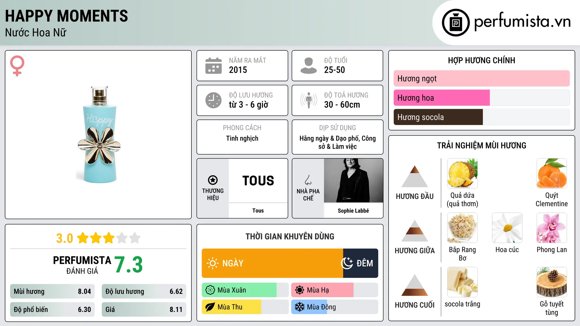This screenshot has height=326, width=580.
Task: Click the Mùa Đông season bar
Action: [335, 307]
